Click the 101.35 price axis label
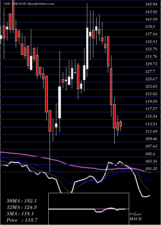 coord(151,169)
